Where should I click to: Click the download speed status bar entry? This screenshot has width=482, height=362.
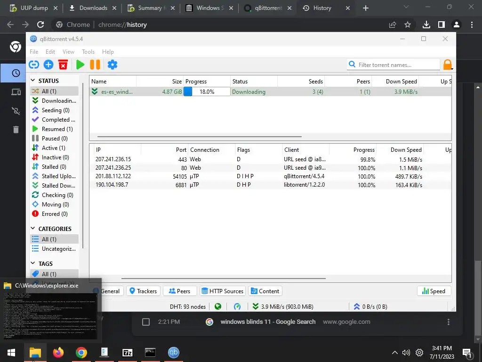(x=282, y=306)
